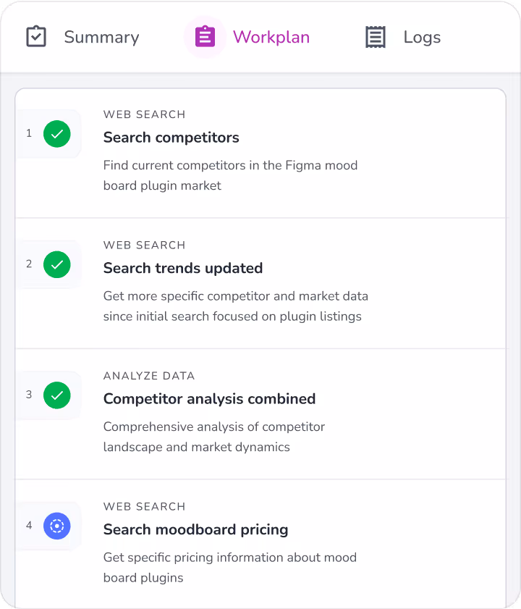The image size is (521, 609).
Task: Switch to the Summary tab
Action: coord(82,37)
